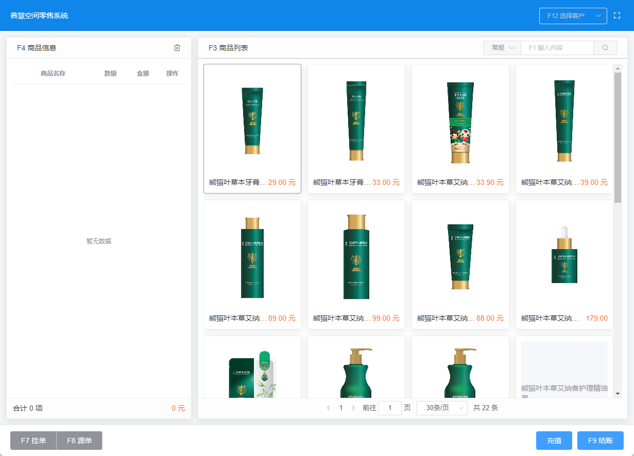Toggle fullscreen mode icon in header
Viewport: 634px width, 456px height.
pyautogui.click(x=617, y=16)
